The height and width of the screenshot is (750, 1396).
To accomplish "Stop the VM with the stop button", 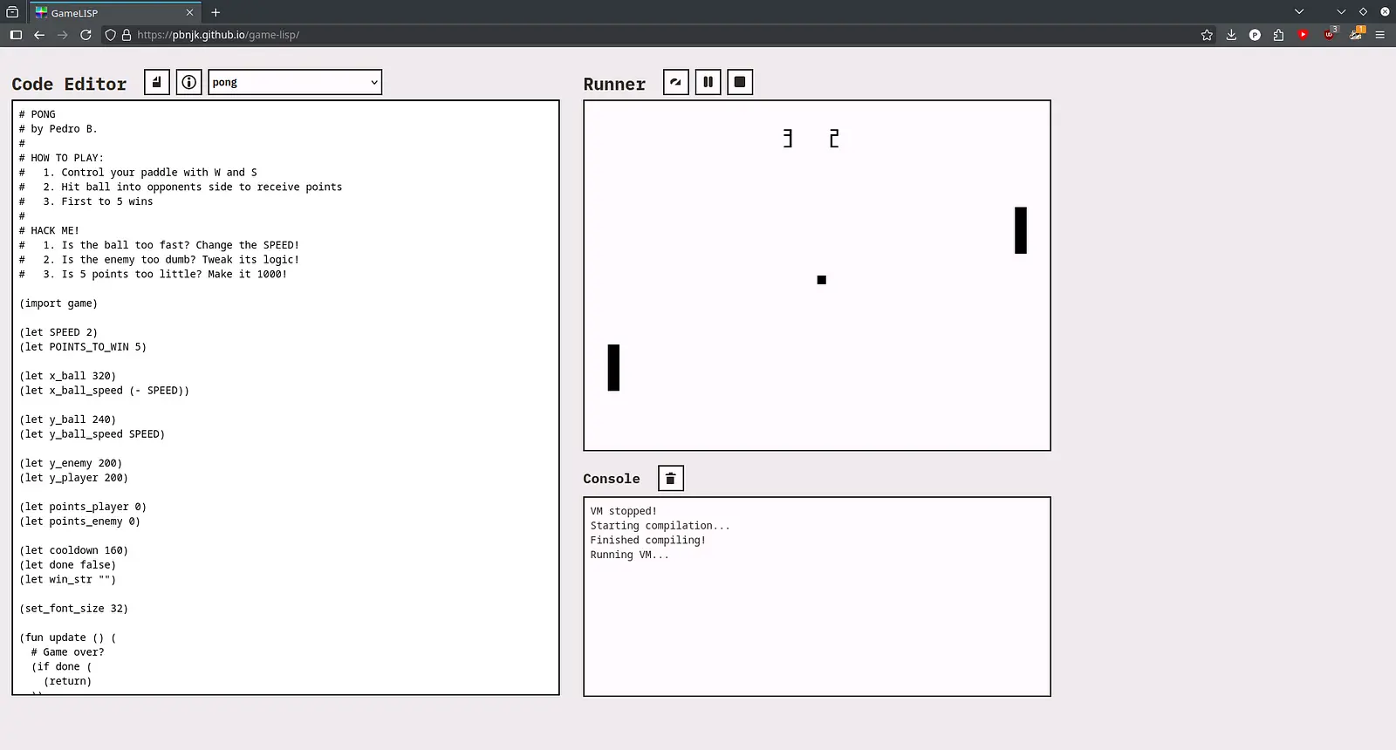I will [x=740, y=82].
